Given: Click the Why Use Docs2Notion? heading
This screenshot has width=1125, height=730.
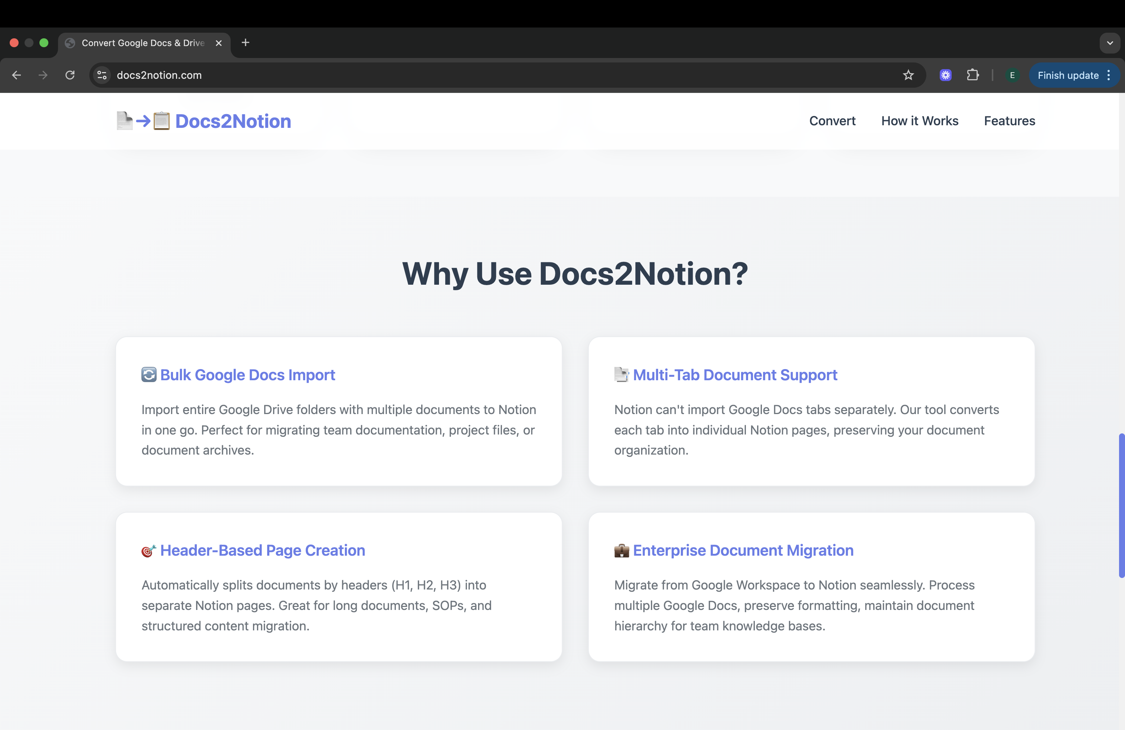Looking at the screenshot, I should (x=575, y=274).
